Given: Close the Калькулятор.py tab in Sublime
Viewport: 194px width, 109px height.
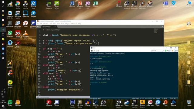Looking at the screenshot, I should [x=55, y=27].
